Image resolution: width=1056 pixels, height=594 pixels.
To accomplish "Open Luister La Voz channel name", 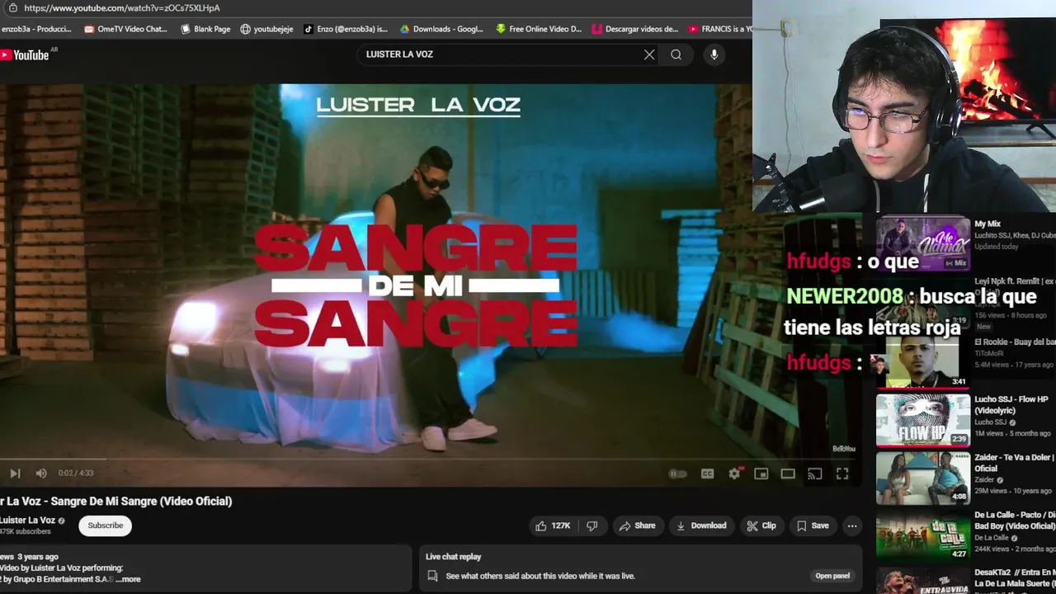I will click(27, 521).
